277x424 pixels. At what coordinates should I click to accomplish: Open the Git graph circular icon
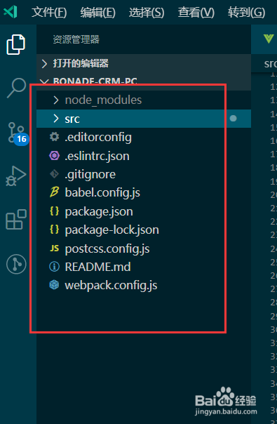click(x=16, y=264)
